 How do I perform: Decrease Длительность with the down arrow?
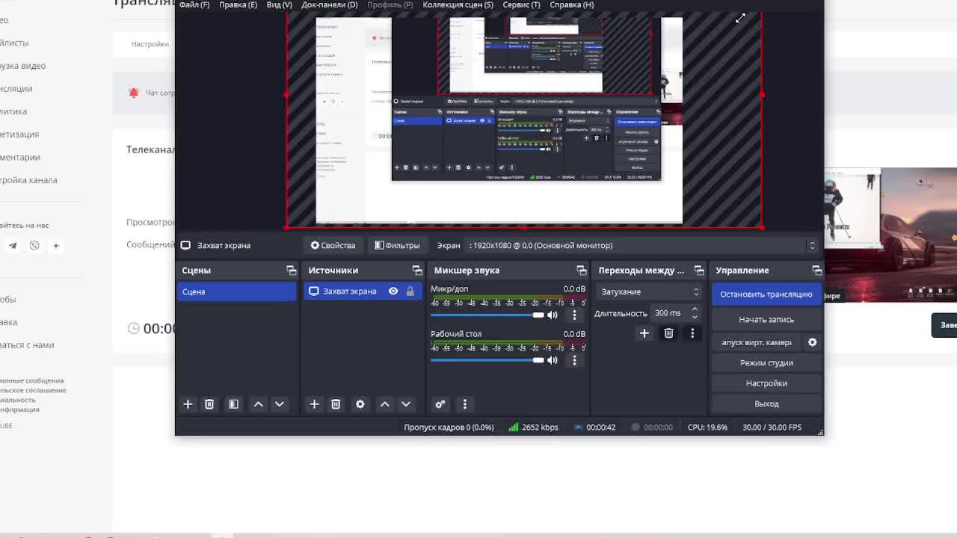695,318
